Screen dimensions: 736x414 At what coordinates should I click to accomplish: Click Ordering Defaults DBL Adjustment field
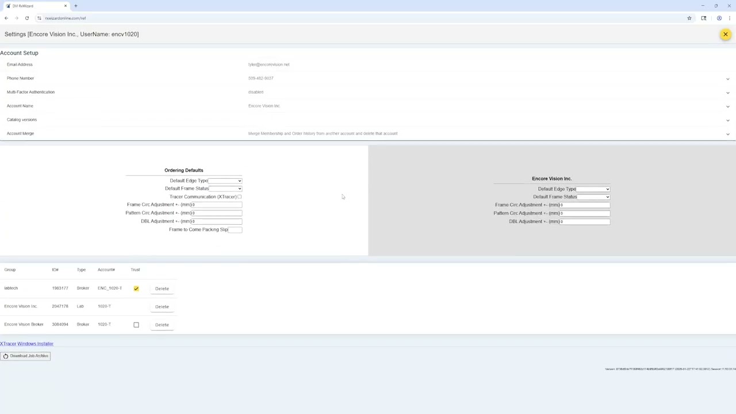coord(217,221)
